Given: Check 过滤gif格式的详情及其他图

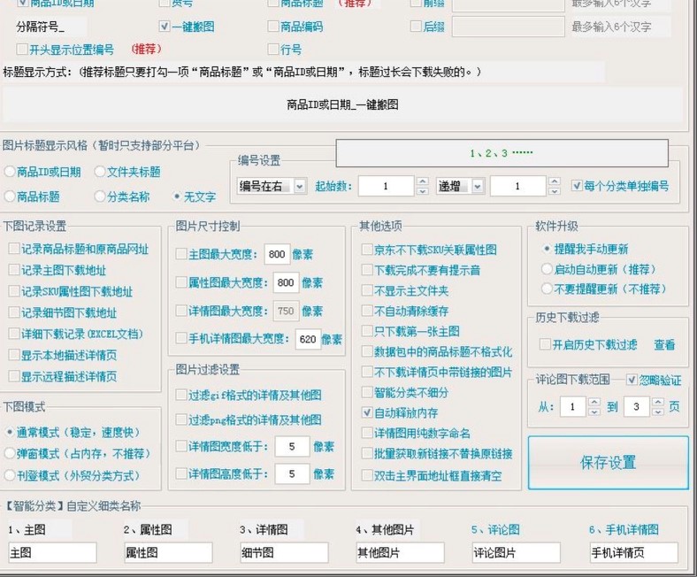Looking at the screenshot, I should click(x=181, y=395).
